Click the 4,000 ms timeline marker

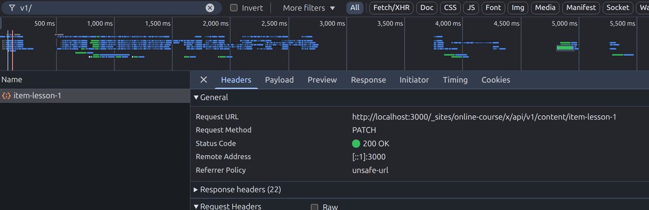(x=448, y=23)
